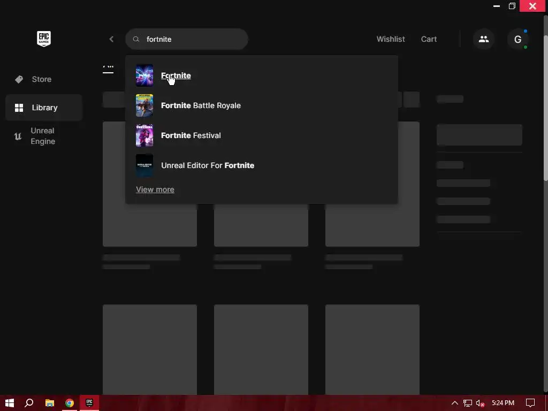
Task: Click Epic Games Launcher taskbar icon
Action: pyautogui.click(x=89, y=403)
